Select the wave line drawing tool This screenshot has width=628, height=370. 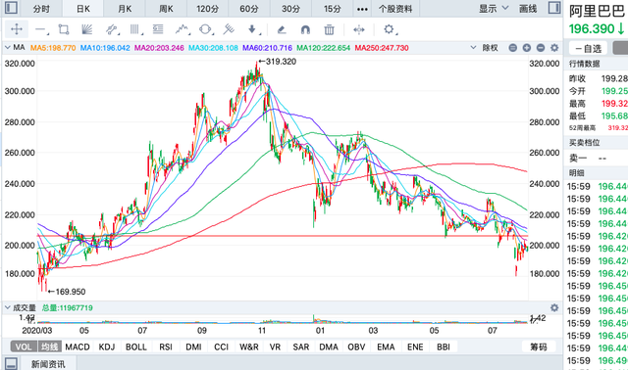(x=183, y=29)
